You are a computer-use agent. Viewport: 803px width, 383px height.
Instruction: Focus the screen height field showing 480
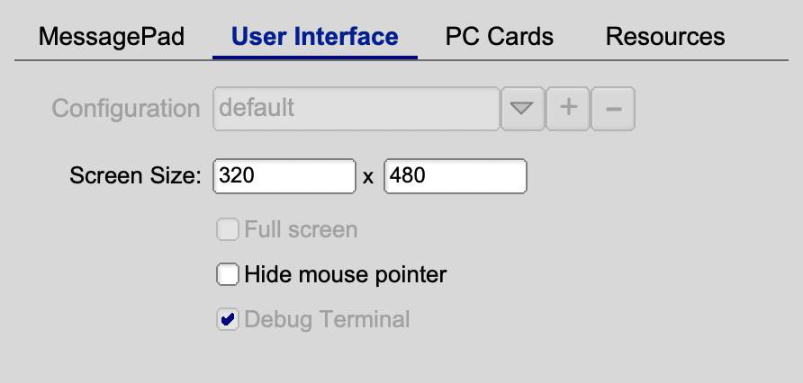[455, 176]
